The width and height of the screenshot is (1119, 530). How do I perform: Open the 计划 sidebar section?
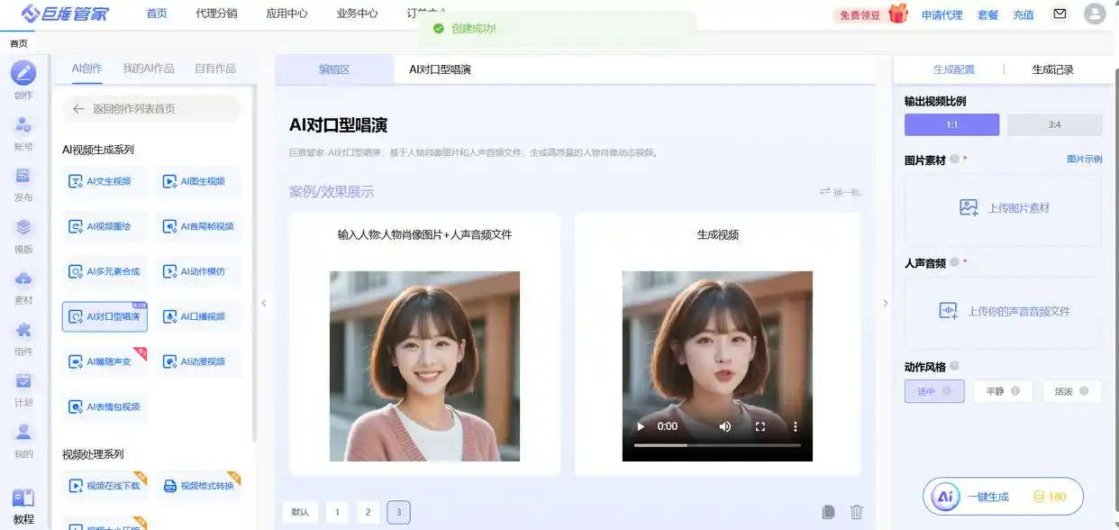tap(23, 388)
